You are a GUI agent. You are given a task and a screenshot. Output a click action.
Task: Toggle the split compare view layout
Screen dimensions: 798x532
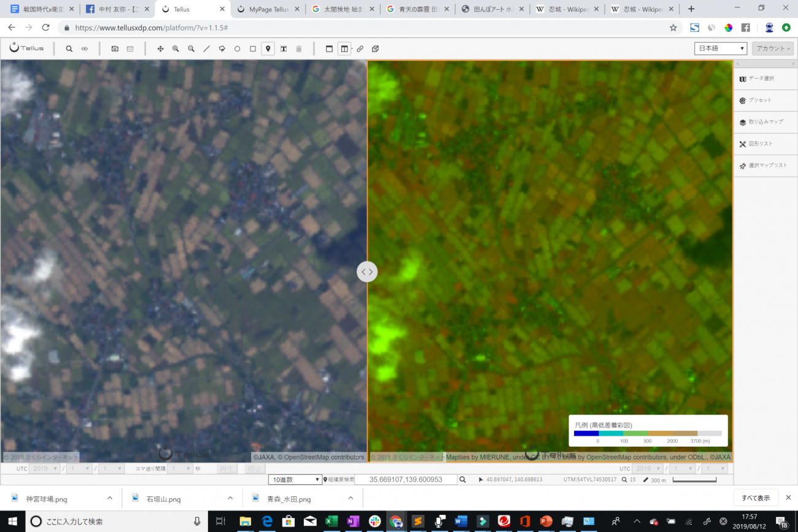pos(344,48)
